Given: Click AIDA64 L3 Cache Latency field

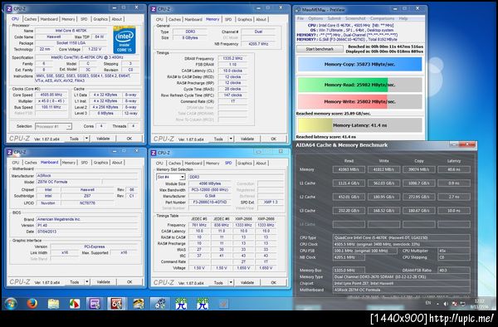Looking at the screenshot, I should (x=454, y=211).
